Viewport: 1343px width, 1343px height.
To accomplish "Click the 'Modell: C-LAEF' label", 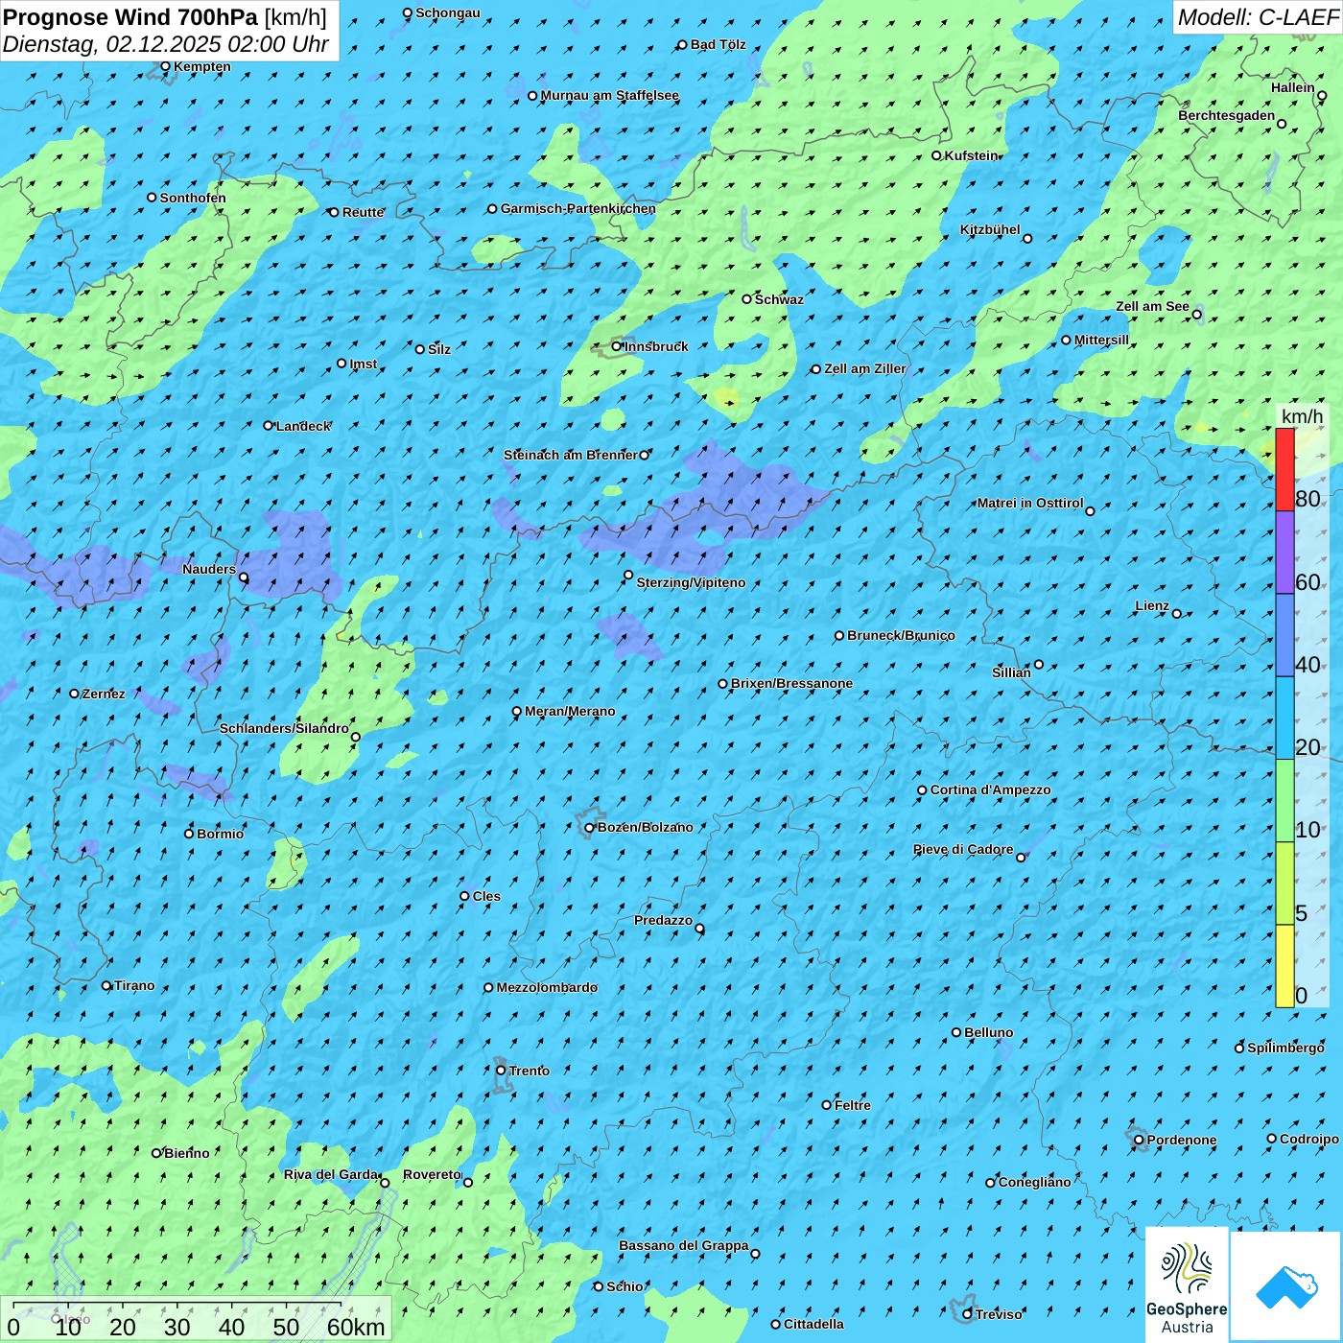I will point(1258,17).
